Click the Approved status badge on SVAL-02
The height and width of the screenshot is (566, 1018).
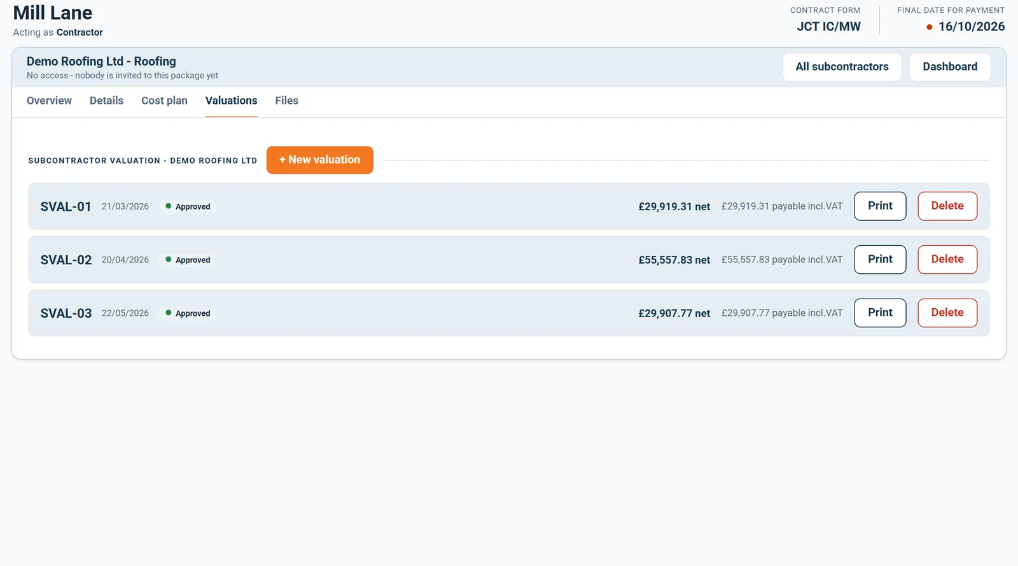pyautogui.click(x=188, y=260)
